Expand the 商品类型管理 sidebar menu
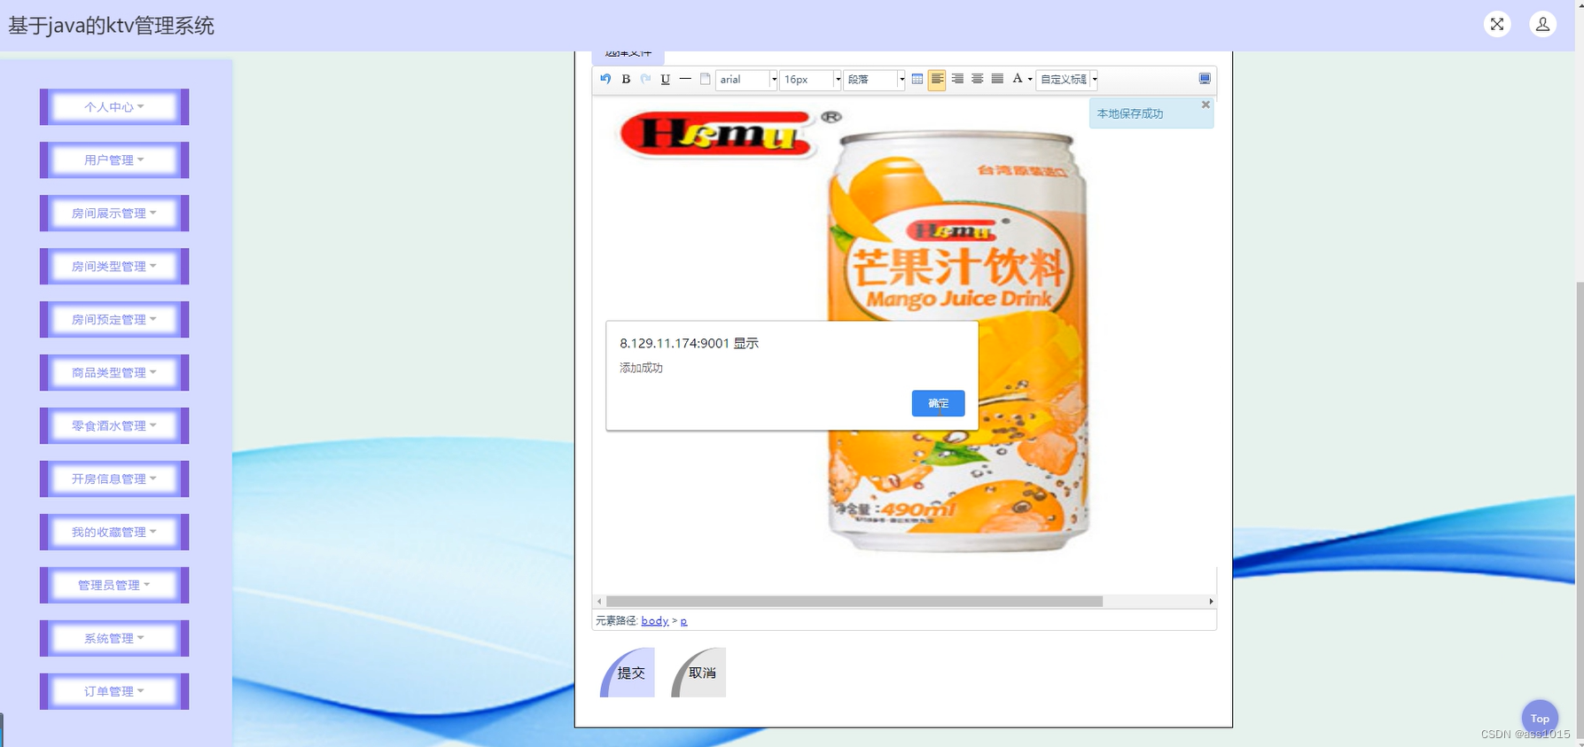 (x=114, y=373)
